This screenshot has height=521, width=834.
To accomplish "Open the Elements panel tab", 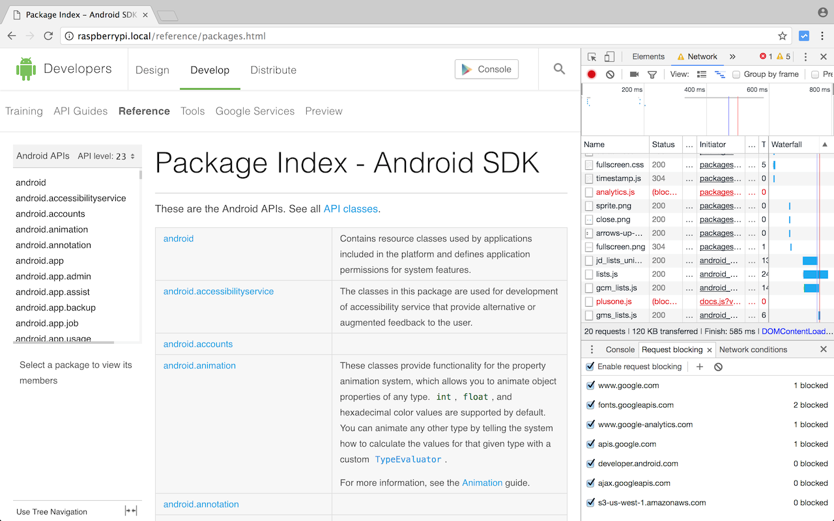I will pyautogui.click(x=648, y=57).
